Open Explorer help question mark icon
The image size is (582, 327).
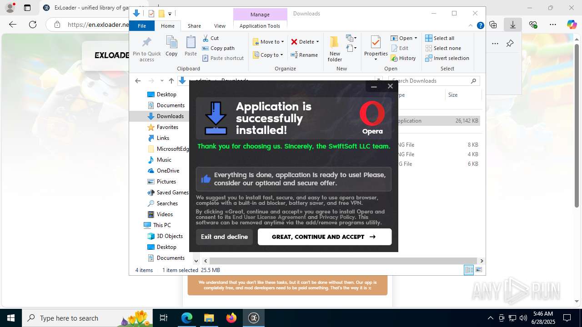(480, 26)
